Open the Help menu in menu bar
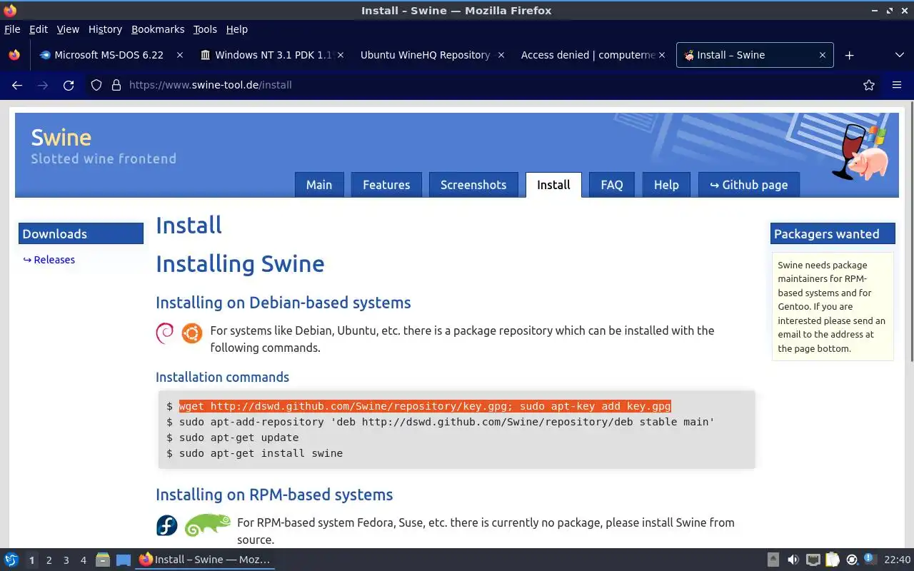 pyautogui.click(x=237, y=29)
